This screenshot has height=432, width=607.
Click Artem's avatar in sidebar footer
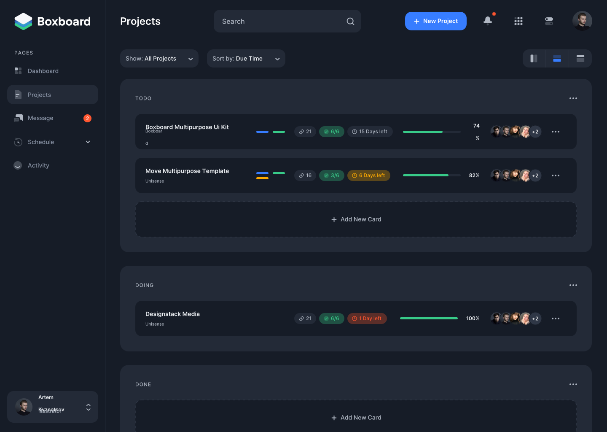(24, 407)
